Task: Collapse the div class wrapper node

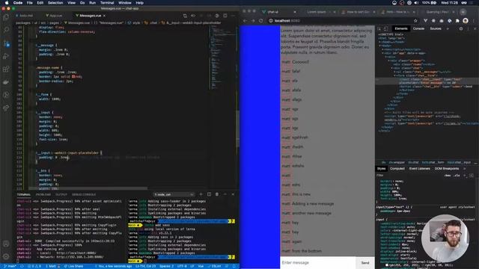Action: (x=389, y=61)
